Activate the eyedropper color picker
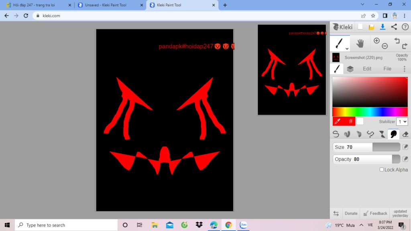This screenshot has height=231, width=411. pyautogui.click(x=338, y=121)
